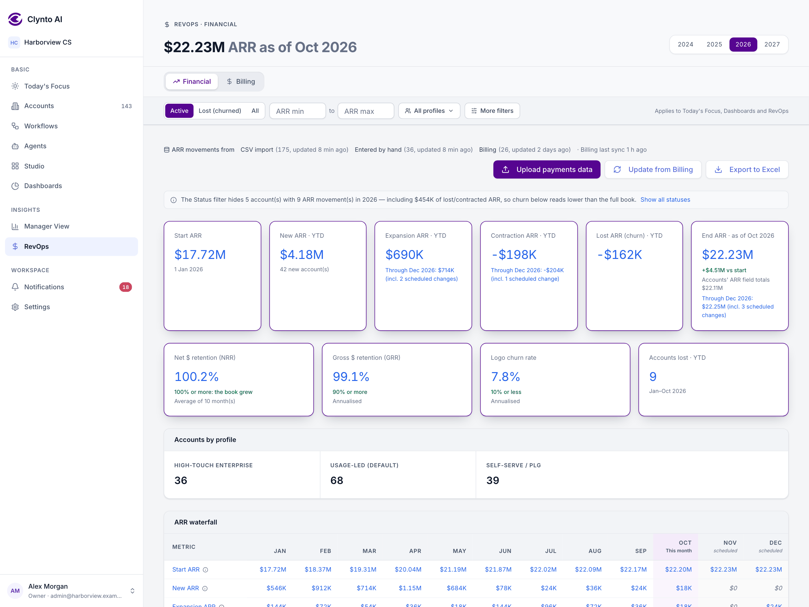
Task: Select the Lost (churned) status filter
Action: [220, 111]
